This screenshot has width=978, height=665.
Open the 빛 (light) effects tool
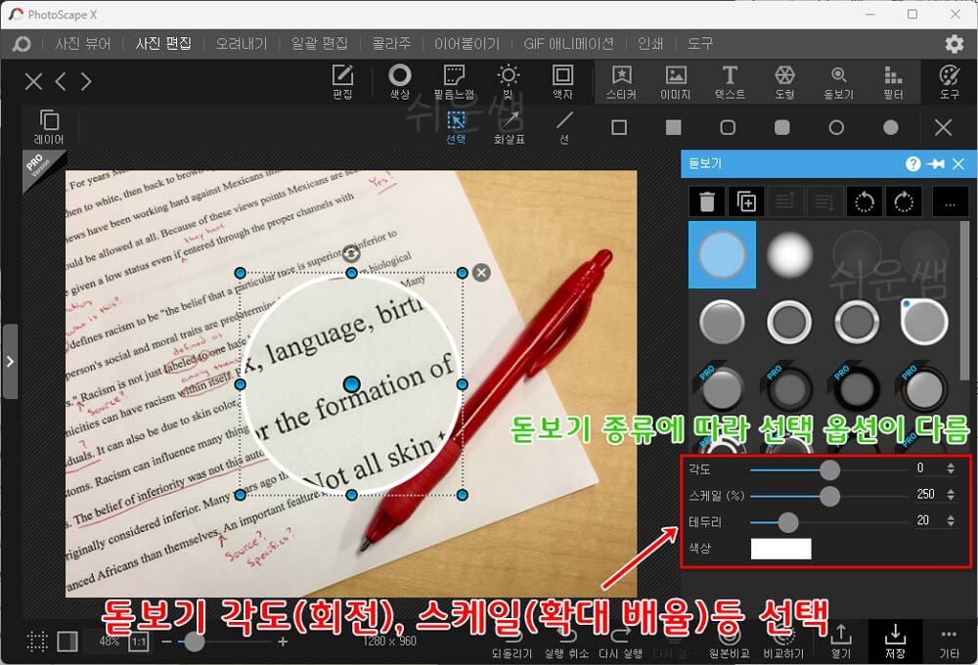pyautogui.click(x=508, y=82)
